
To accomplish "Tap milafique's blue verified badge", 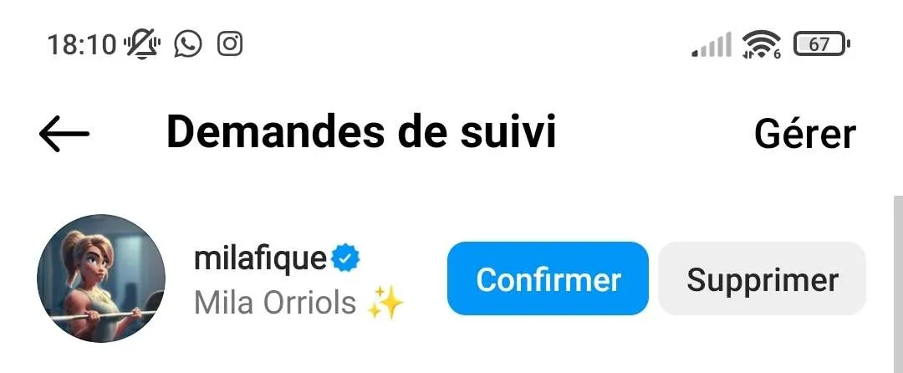I will coord(345,258).
